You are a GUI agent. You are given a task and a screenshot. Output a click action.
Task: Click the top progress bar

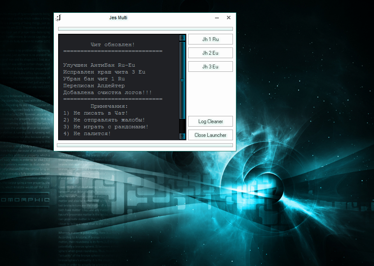coord(145,29)
